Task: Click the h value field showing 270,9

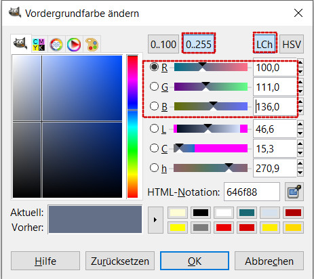Action: (x=275, y=168)
